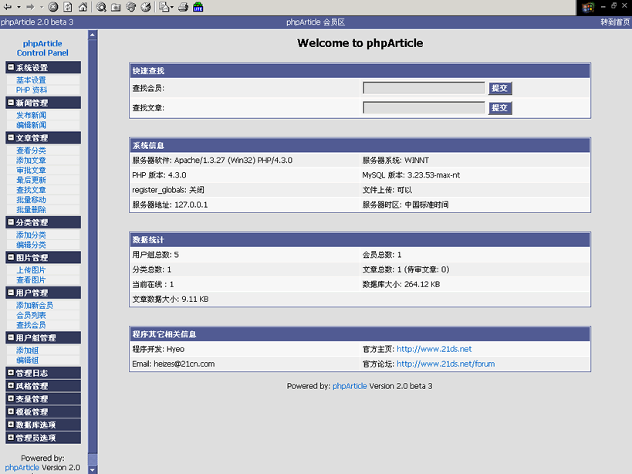Expand the 管理员选项 menu section

[12, 437]
